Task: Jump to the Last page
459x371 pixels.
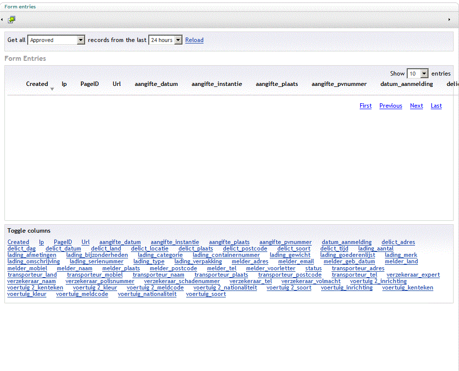Action: point(436,106)
